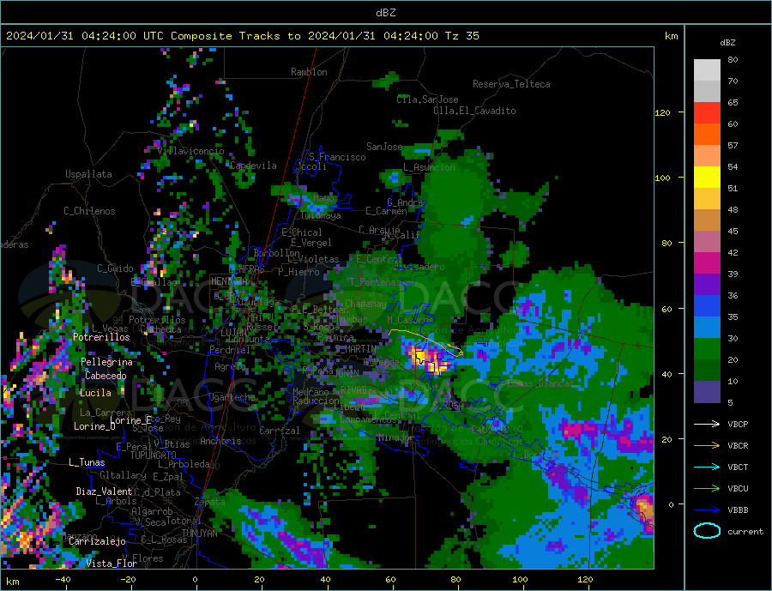Click the Lucila place label

tap(95, 393)
